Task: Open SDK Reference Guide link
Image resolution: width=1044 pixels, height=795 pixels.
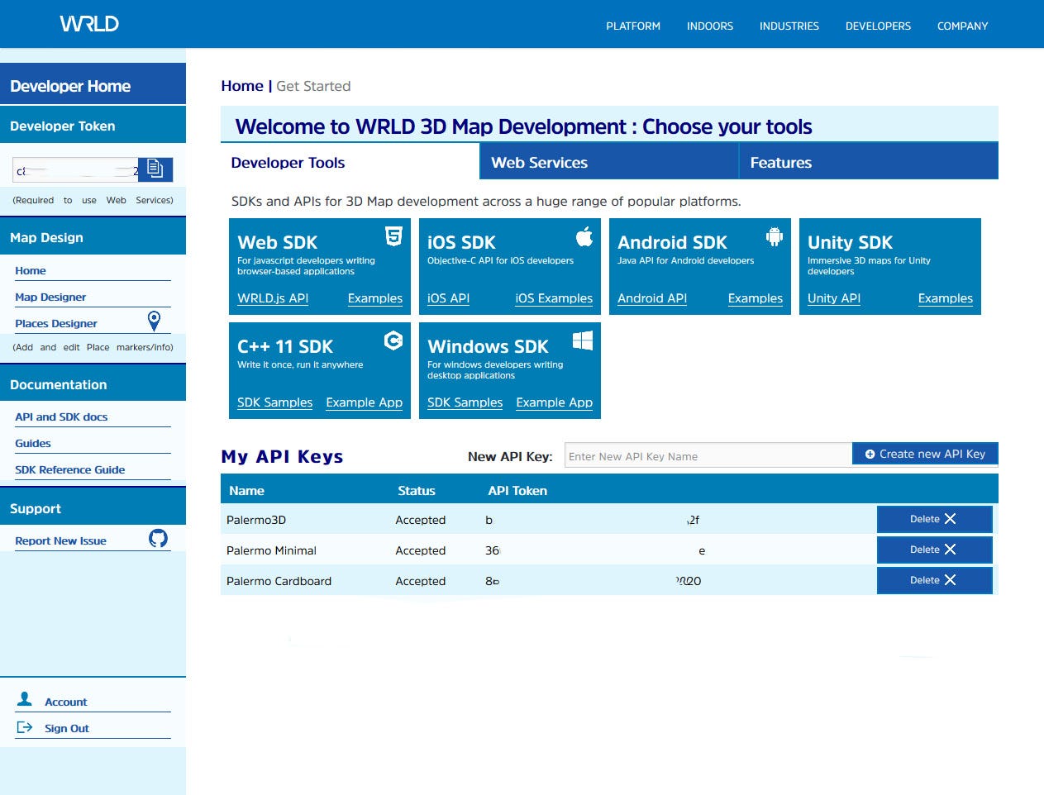Action: coord(70,470)
